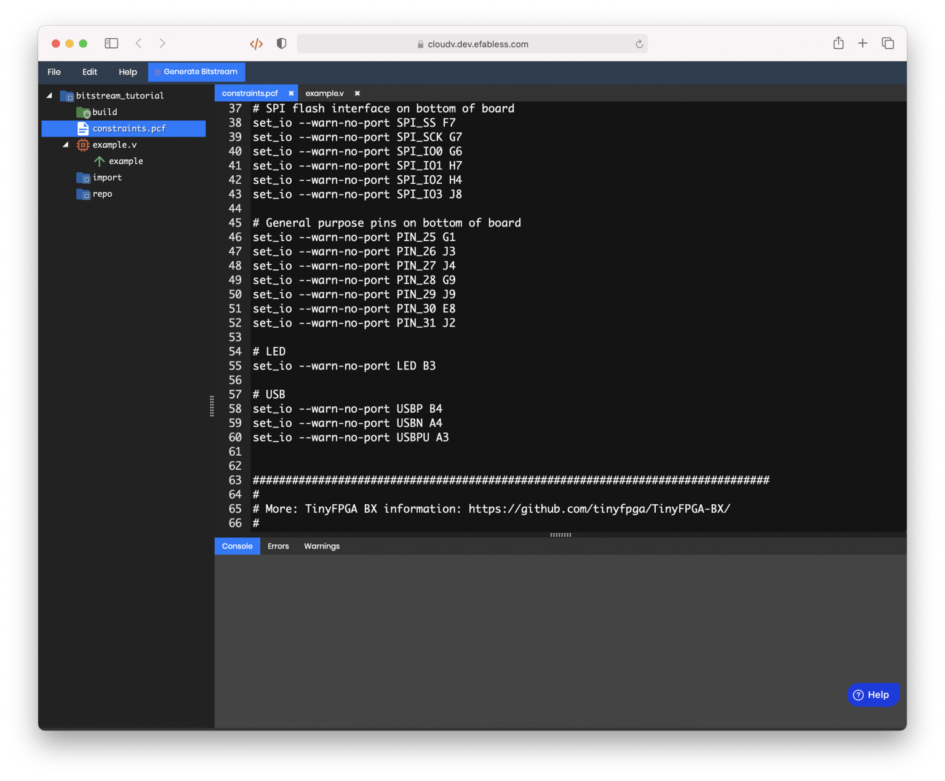Collapse the bitstream_tutorial project tree

49,95
